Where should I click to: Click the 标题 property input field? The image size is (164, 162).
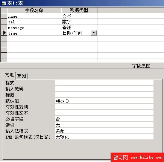pyautogui.click(x=104, y=95)
